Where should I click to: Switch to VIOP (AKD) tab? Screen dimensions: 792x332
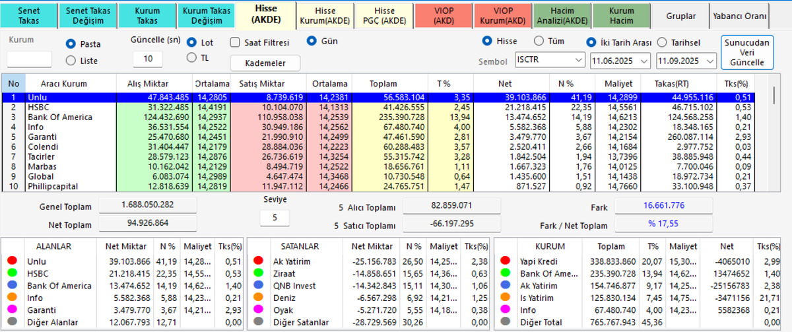[x=444, y=16]
